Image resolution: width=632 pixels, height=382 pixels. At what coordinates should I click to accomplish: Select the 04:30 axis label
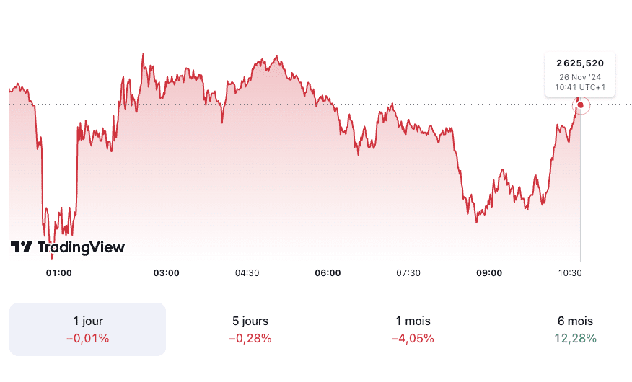tap(247, 273)
